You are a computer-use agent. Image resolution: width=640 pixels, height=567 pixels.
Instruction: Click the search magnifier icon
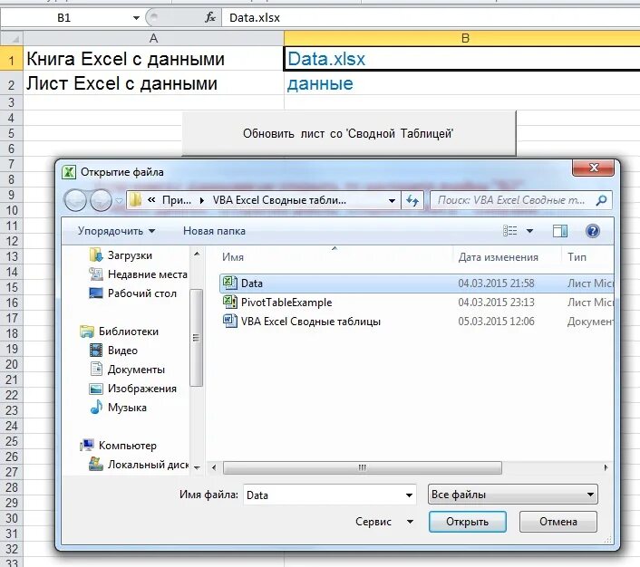click(x=601, y=200)
